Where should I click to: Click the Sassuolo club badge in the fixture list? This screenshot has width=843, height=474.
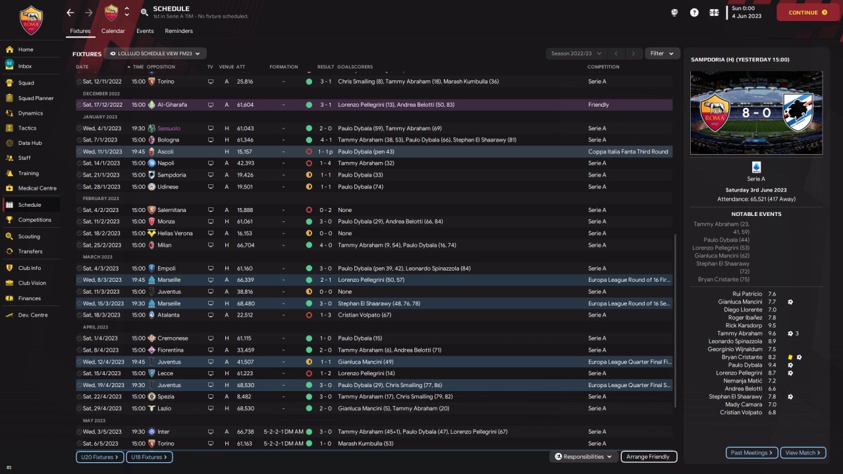pos(151,128)
